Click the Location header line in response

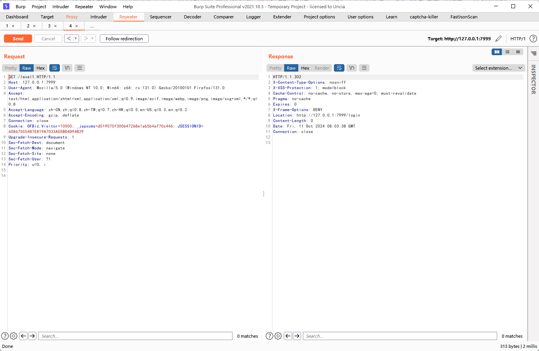coord(316,115)
